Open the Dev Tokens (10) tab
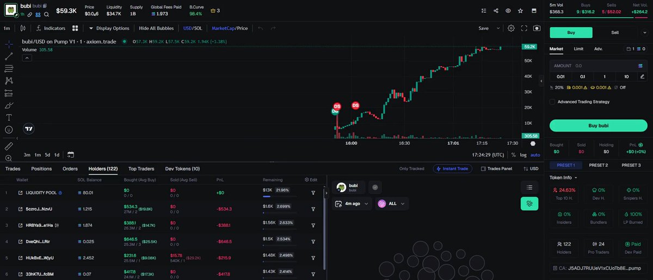This screenshot has height=280, width=653. point(182,169)
